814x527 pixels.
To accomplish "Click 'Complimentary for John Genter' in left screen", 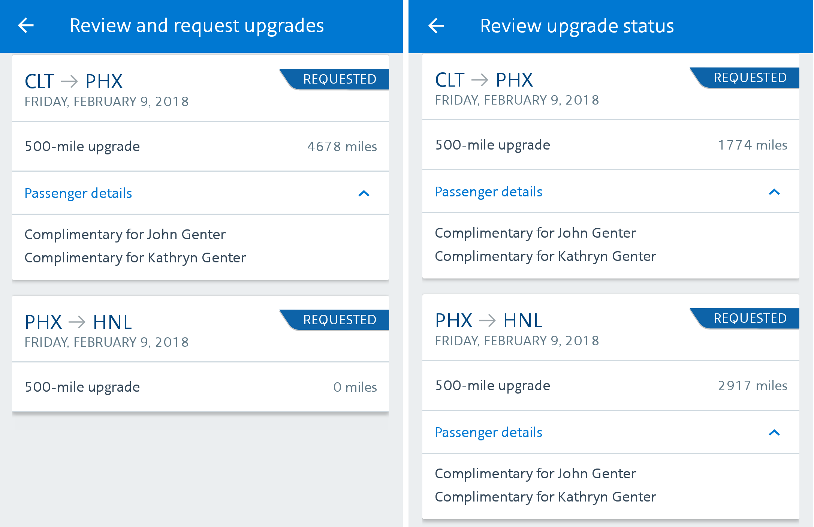I will pos(125,235).
